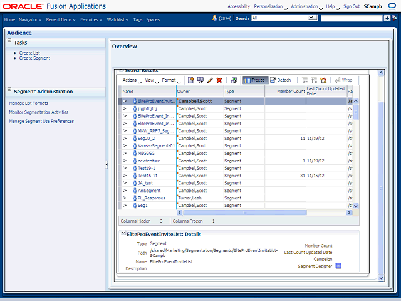Click the Spaces link
401x301 pixels.
[x=153, y=19]
